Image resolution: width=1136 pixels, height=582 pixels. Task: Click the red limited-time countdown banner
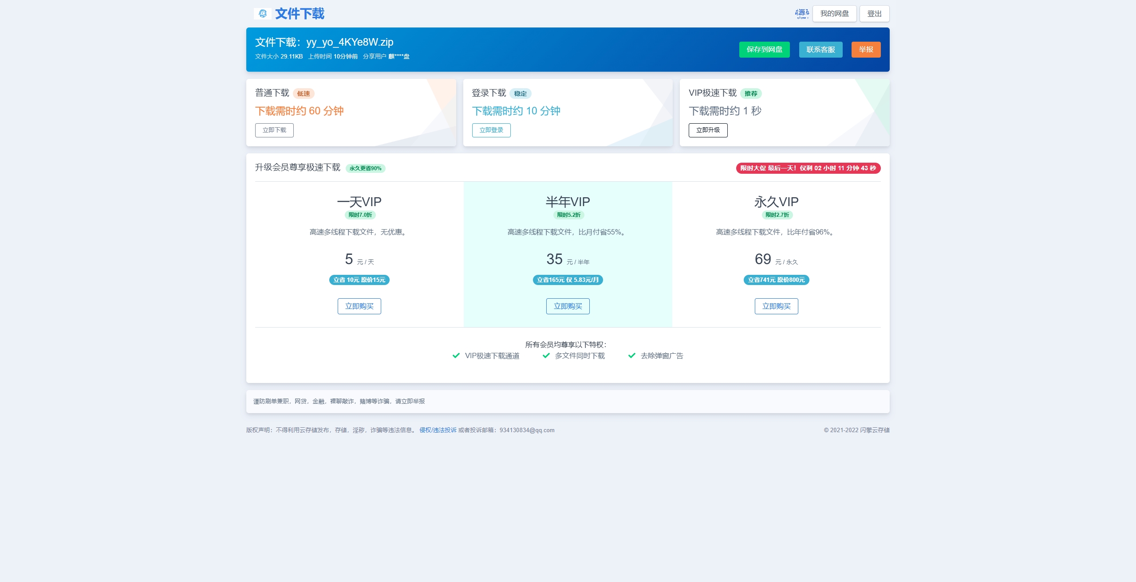pyautogui.click(x=808, y=168)
